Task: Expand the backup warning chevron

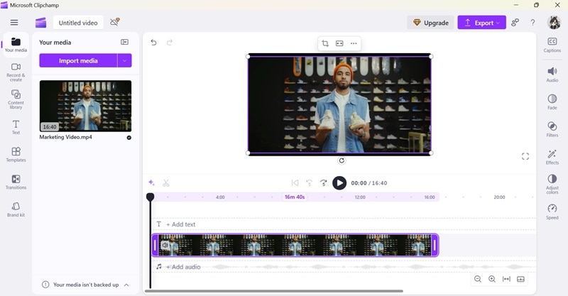Action: (126, 285)
